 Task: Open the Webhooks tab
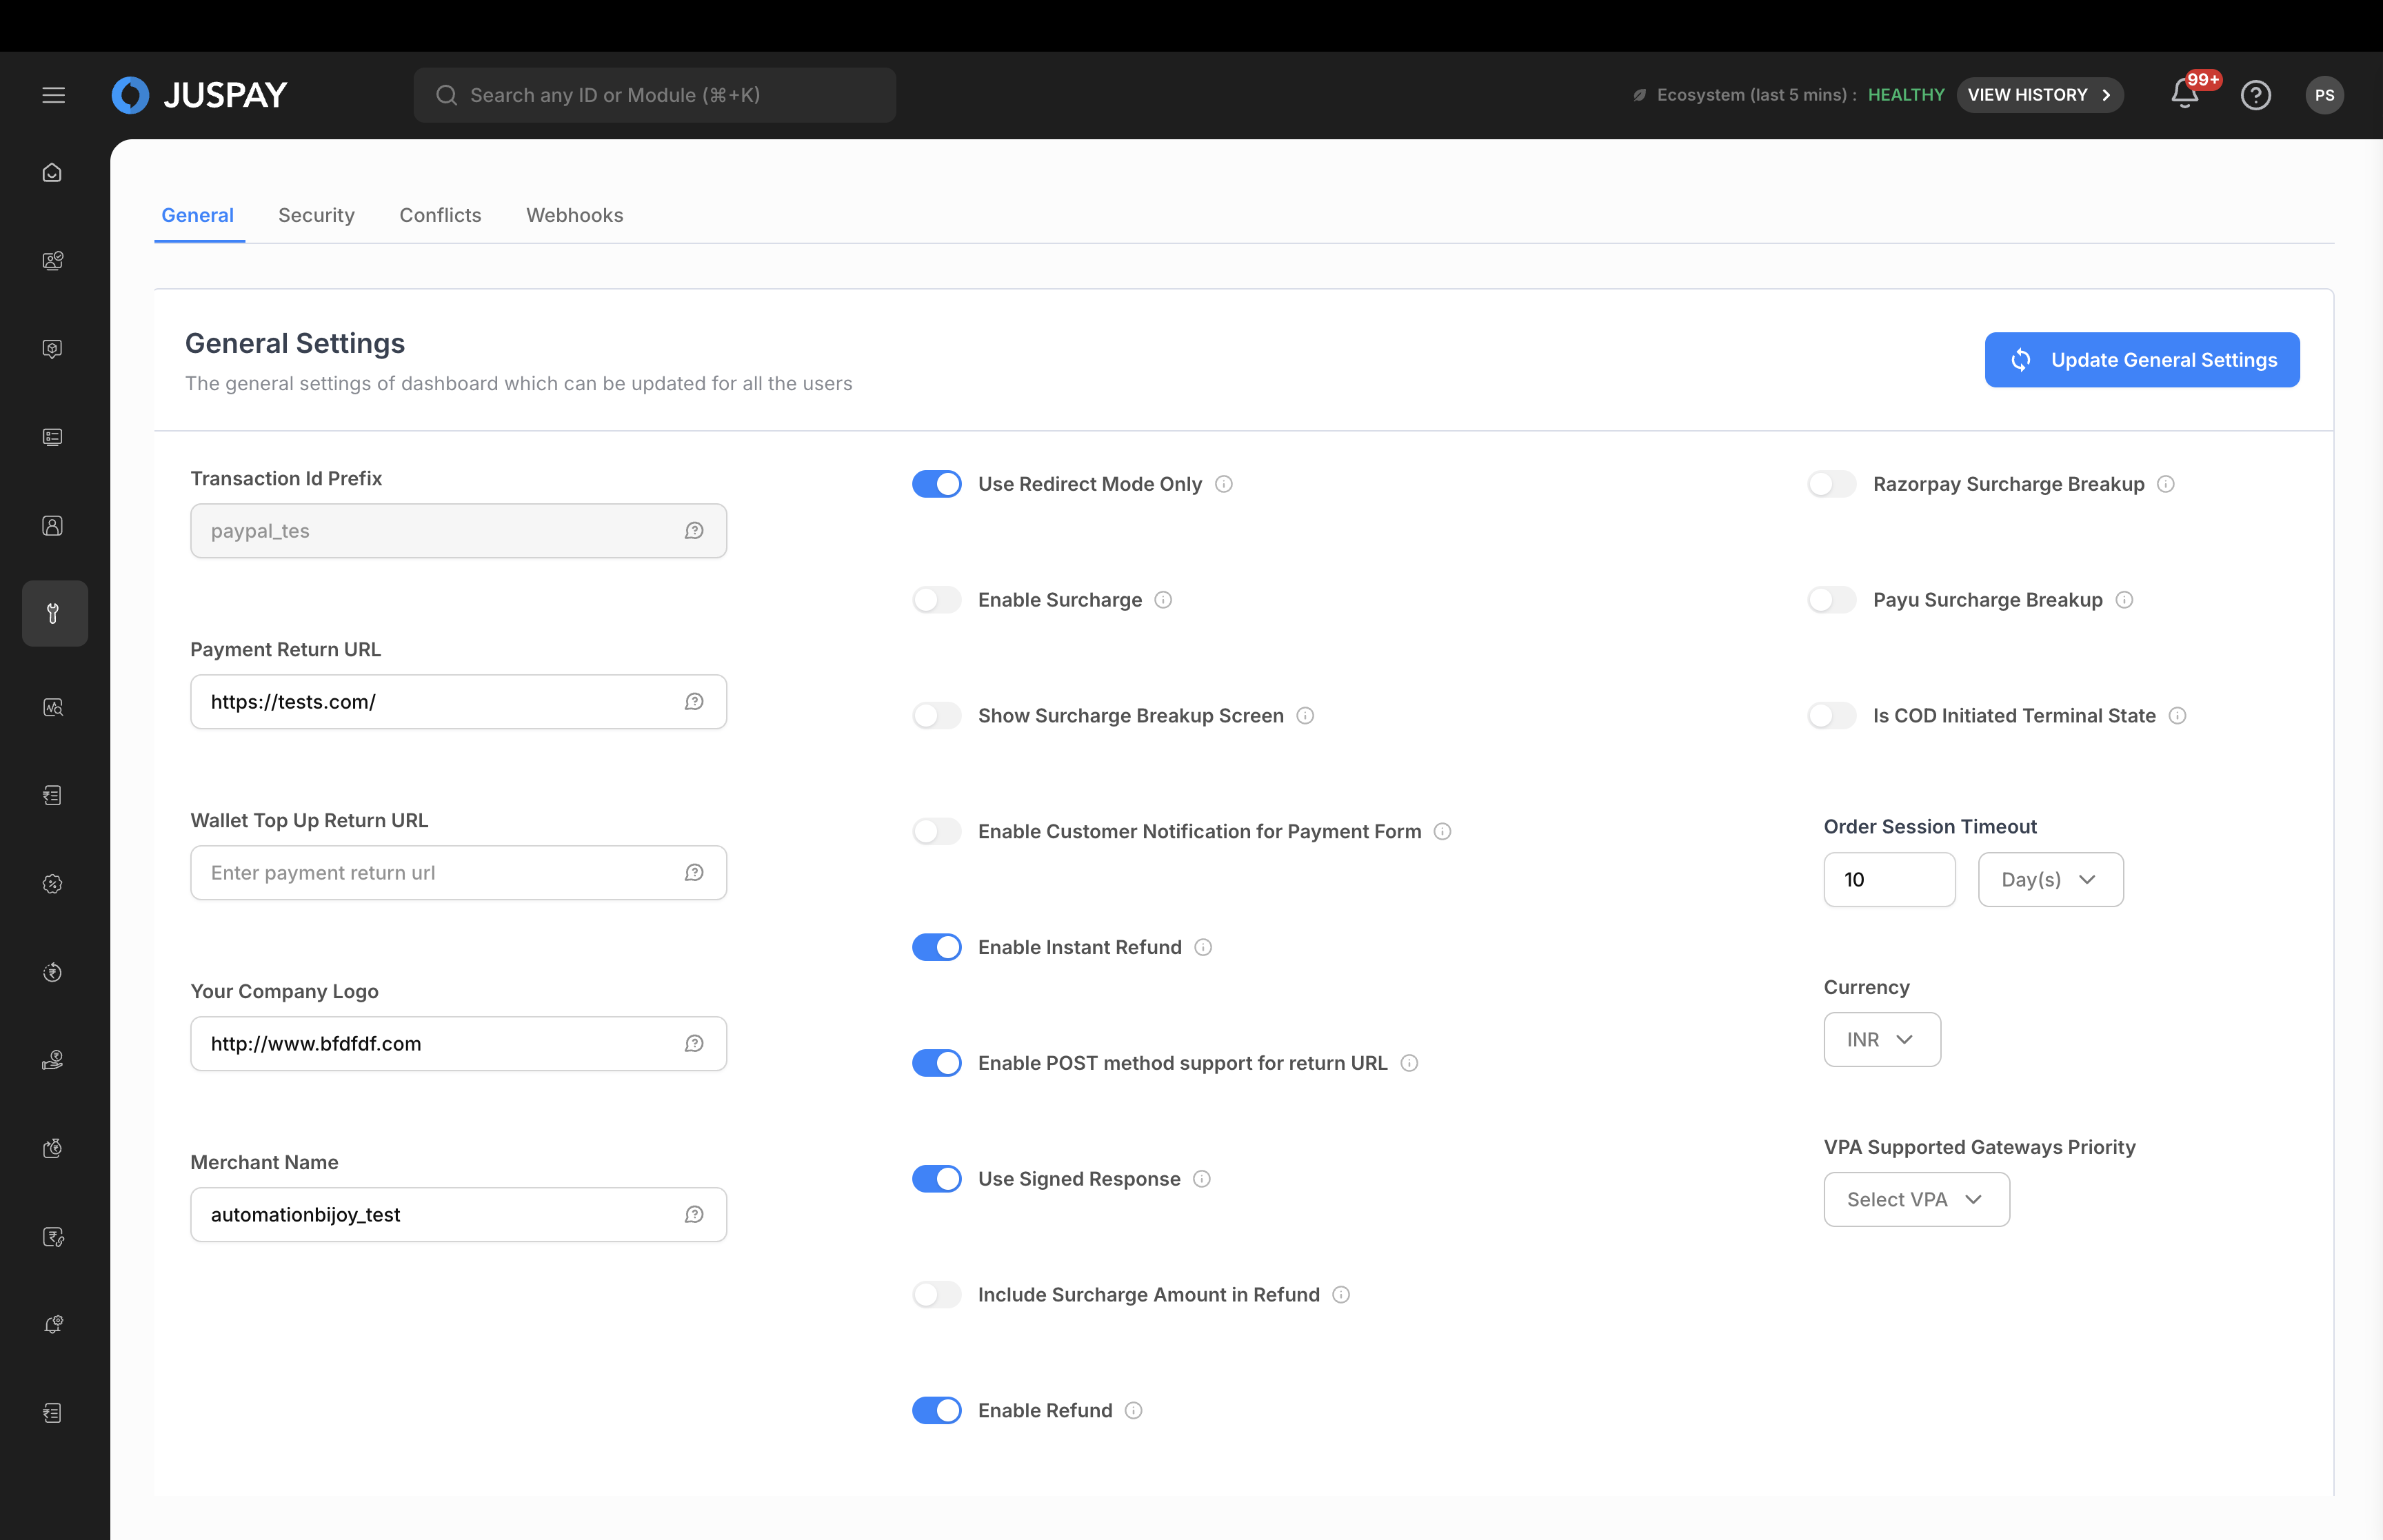pos(574,215)
